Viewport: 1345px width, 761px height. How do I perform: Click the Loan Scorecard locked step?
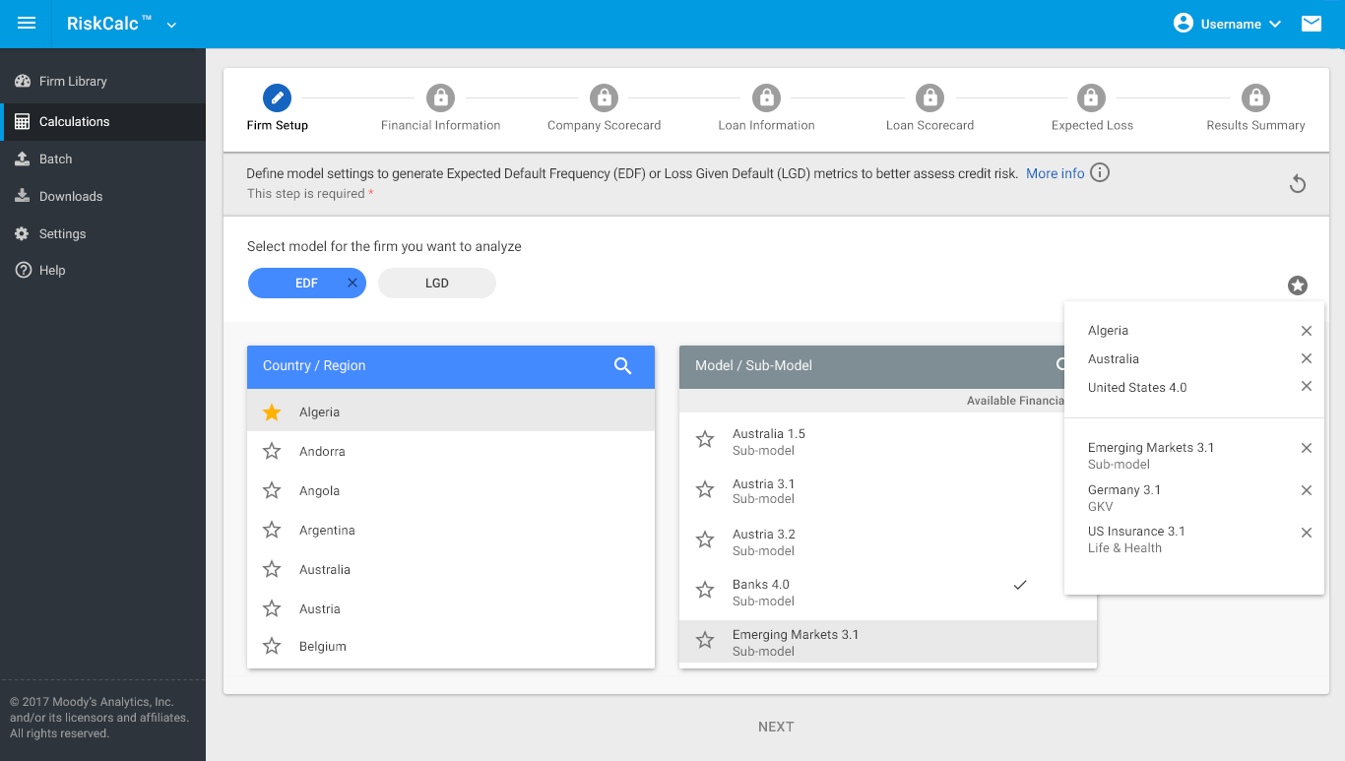pyautogui.click(x=929, y=97)
